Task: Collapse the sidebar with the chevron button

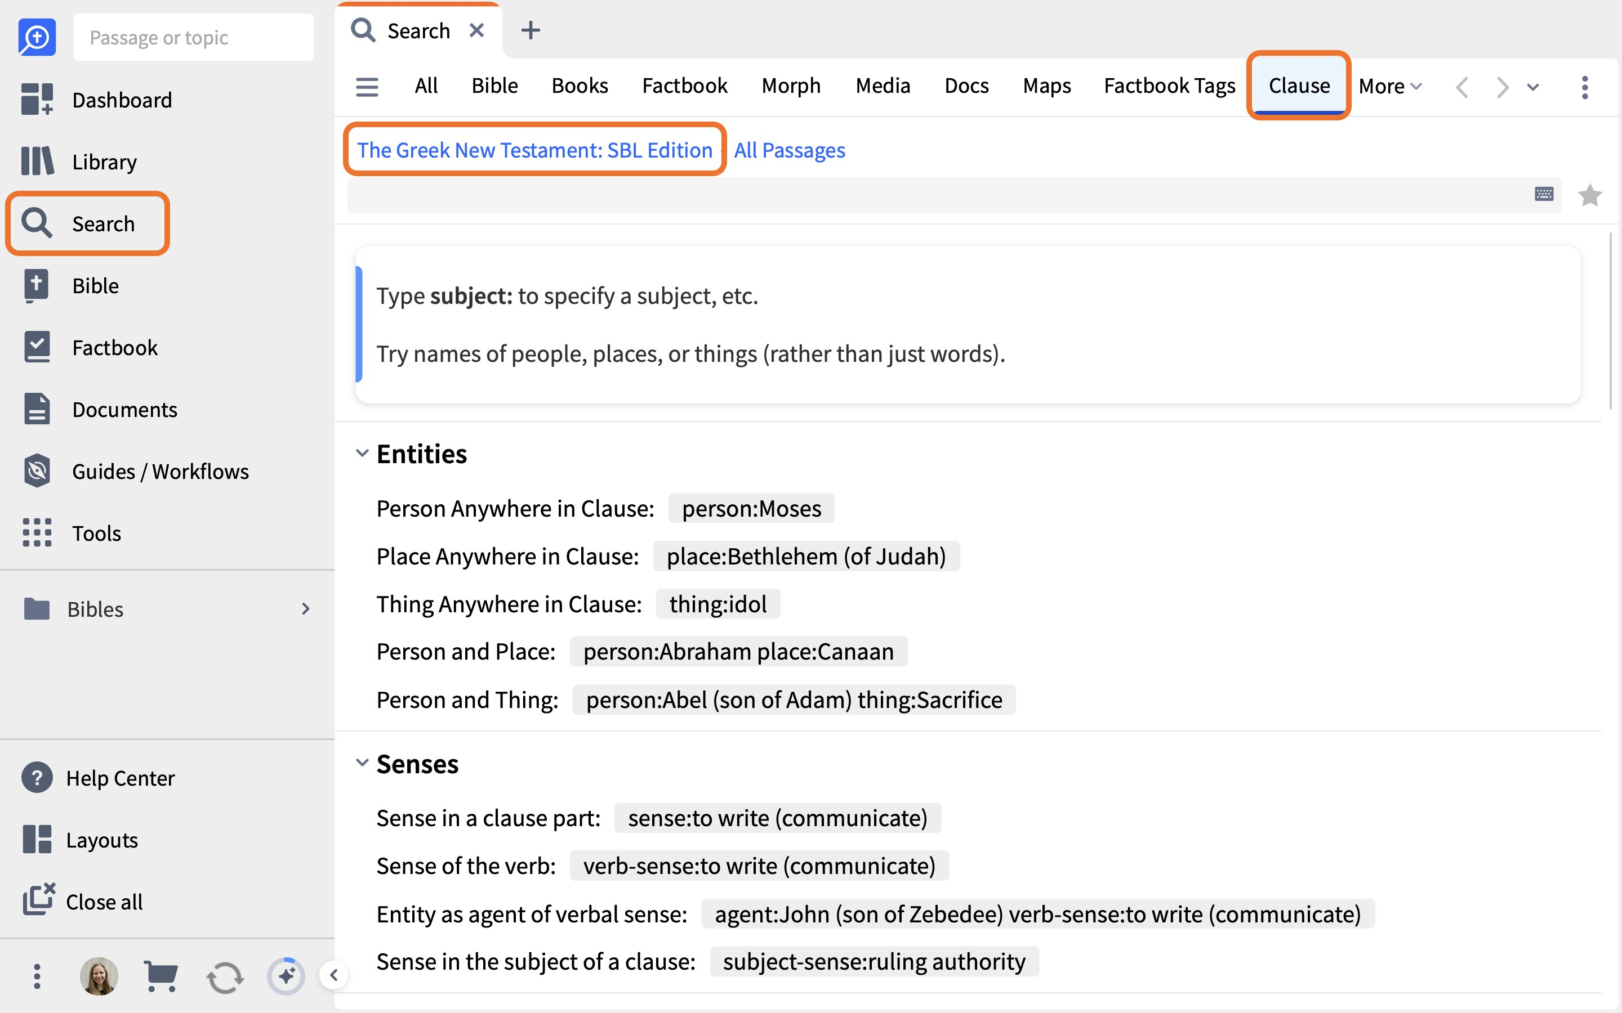Action: (x=333, y=975)
